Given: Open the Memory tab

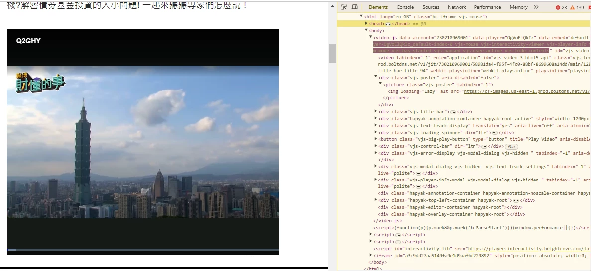Looking at the screenshot, I should (x=518, y=7).
